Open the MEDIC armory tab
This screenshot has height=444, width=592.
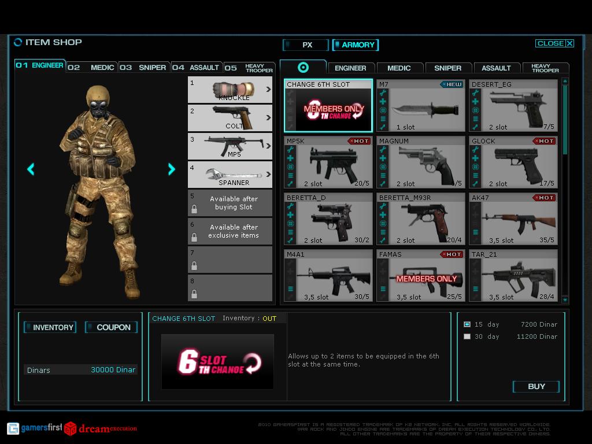pyautogui.click(x=399, y=68)
